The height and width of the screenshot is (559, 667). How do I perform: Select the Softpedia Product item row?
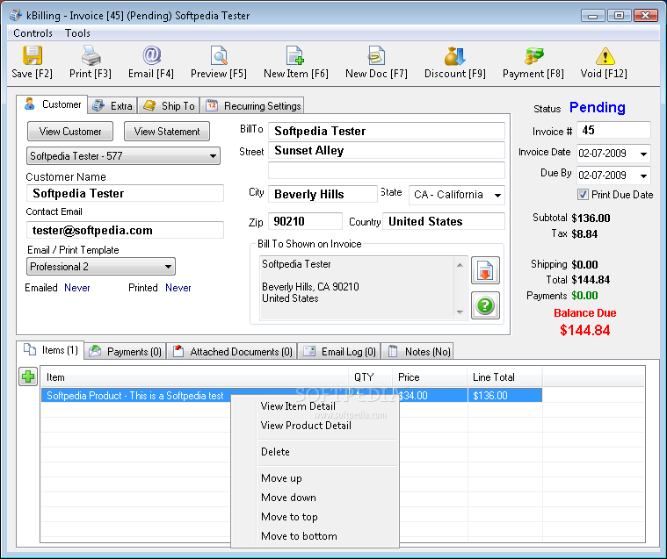tap(292, 396)
